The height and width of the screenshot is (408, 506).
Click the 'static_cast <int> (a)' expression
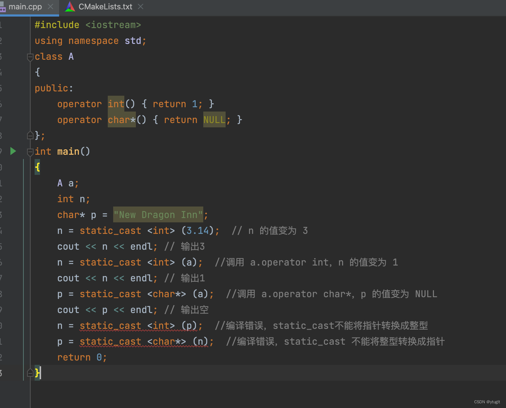[138, 262]
